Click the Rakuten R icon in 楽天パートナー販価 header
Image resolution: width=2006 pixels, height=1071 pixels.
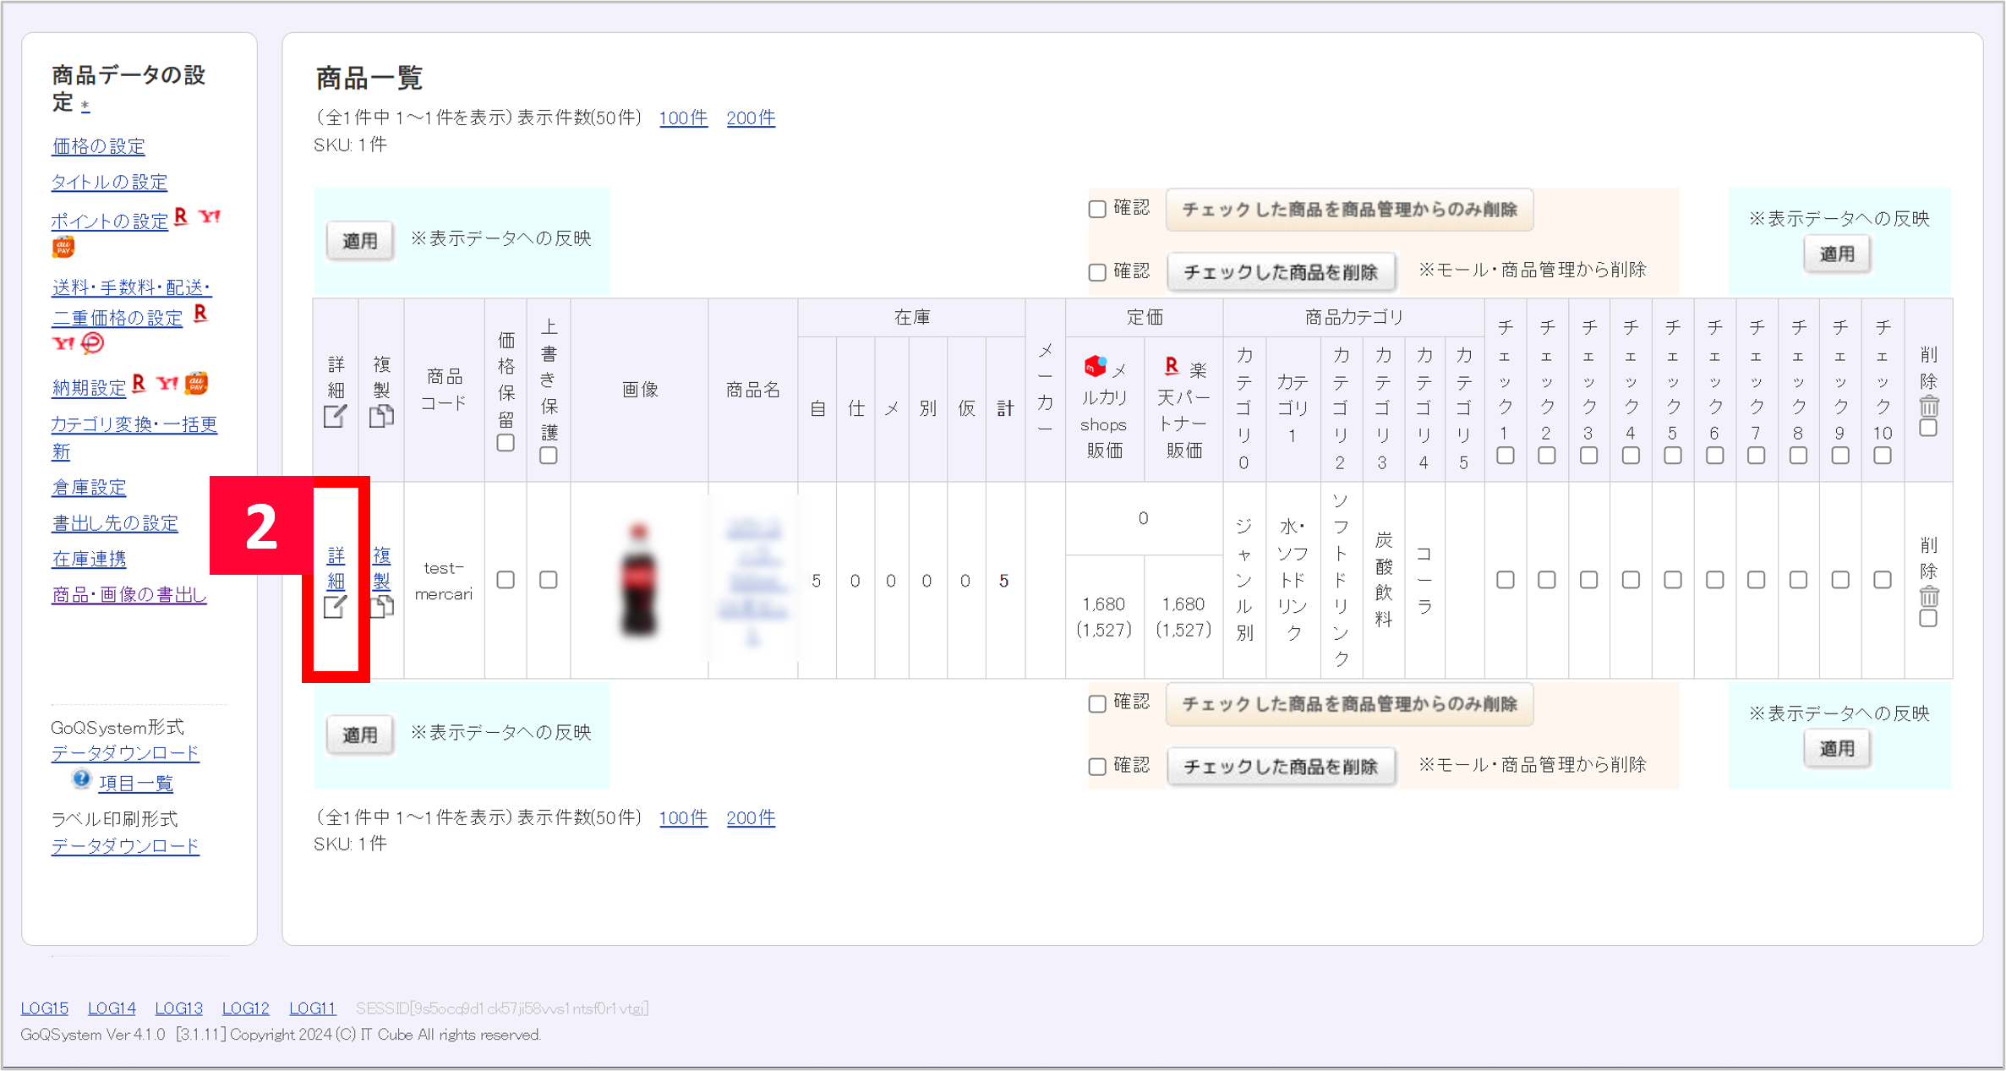(1171, 366)
